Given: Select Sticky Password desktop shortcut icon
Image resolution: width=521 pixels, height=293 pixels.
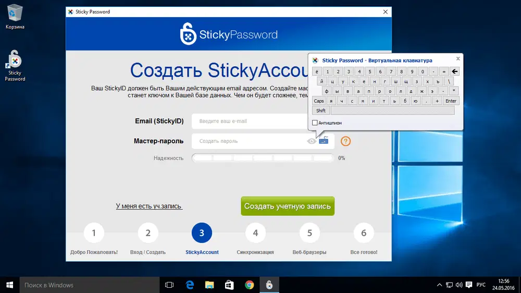Looking at the screenshot, I should tap(15, 66).
